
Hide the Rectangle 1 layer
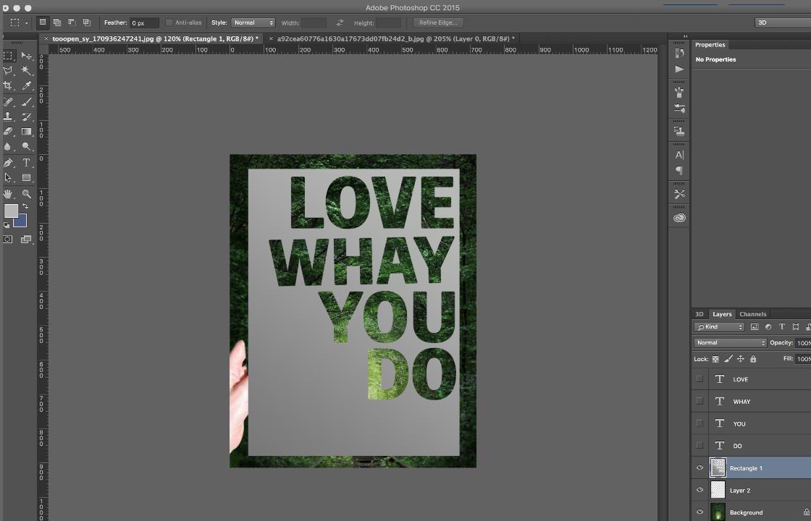click(x=699, y=468)
